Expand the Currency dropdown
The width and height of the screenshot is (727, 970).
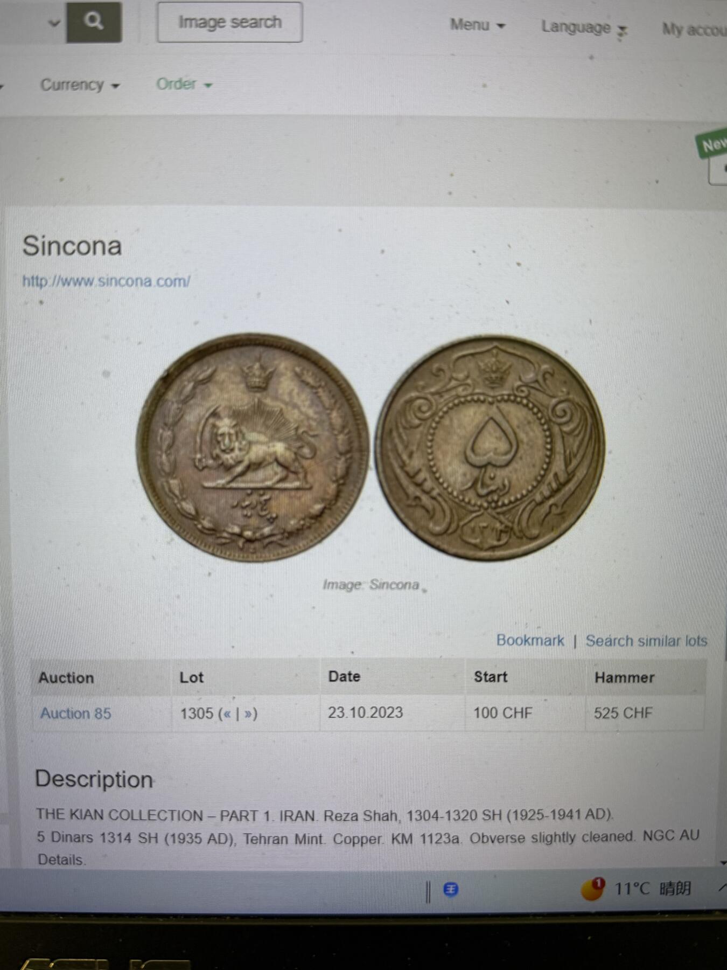(x=80, y=85)
